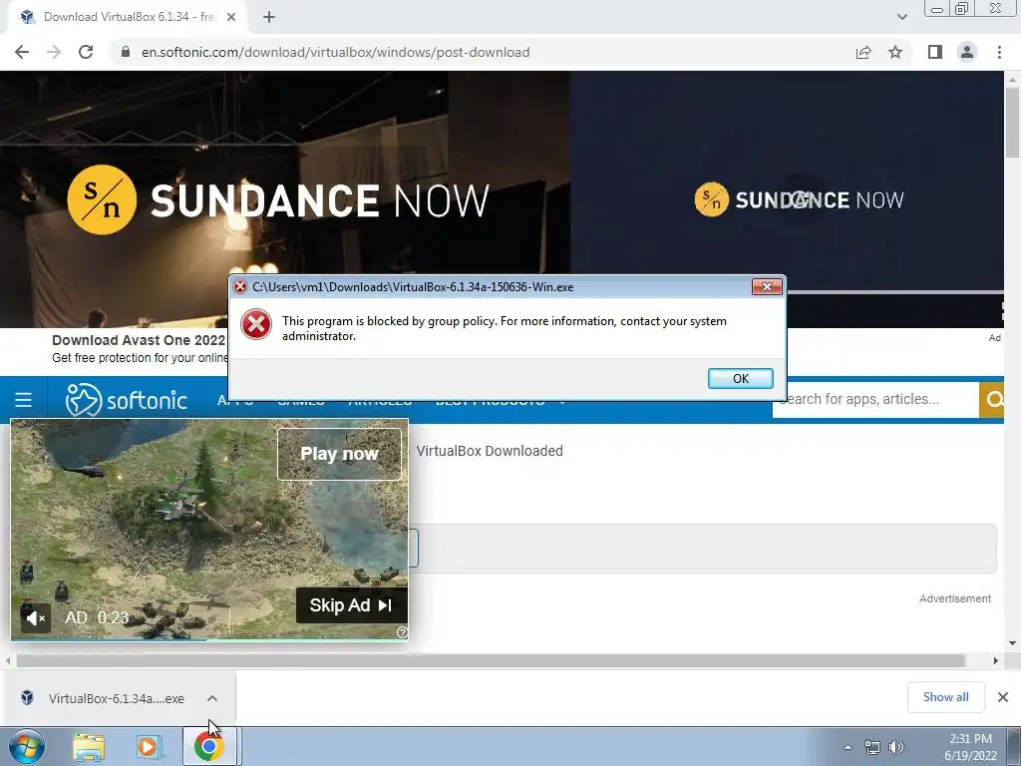Open the Windows Start menu
The width and height of the screenshot is (1021, 766).
(27, 747)
